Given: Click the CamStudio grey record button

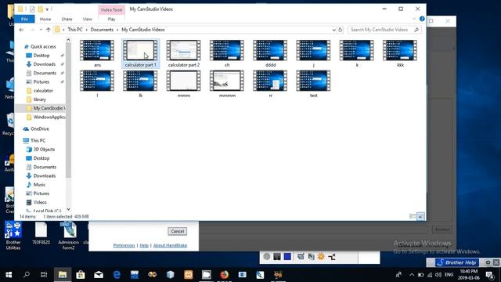Looking at the screenshot, I should [267, 256].
